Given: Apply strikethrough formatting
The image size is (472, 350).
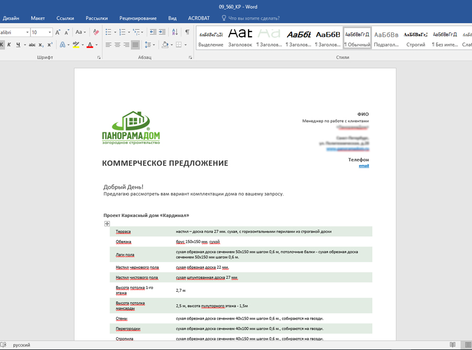Looking at the screenshot, I should pyautogui.click(x=32, y=45).
